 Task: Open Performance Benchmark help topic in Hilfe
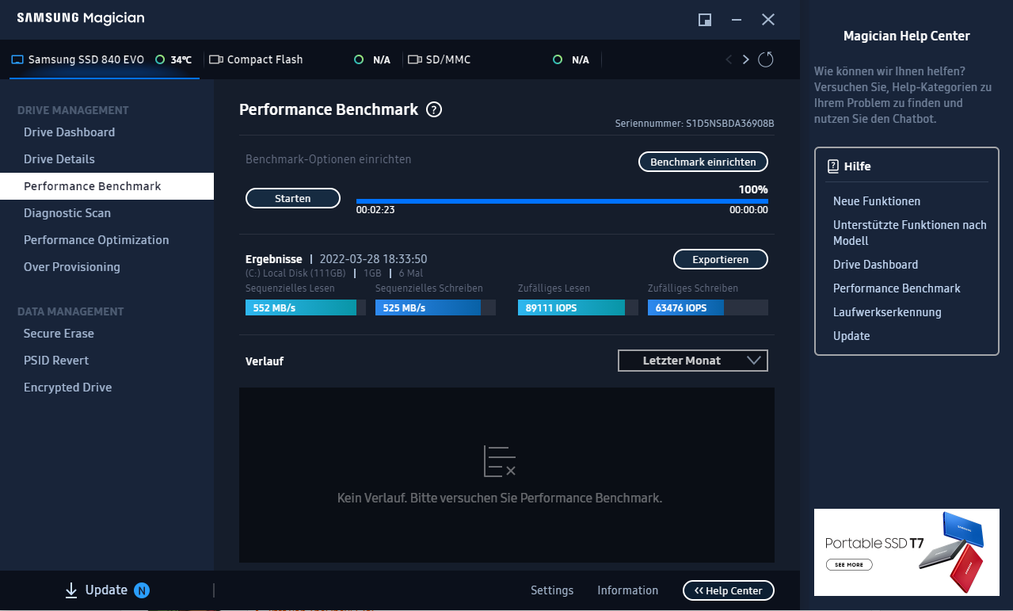click(x=897, y=288)
